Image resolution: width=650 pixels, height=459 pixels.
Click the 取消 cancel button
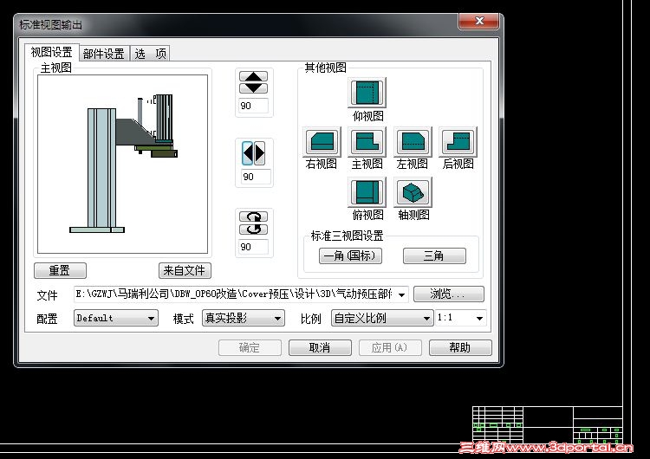pyautogui.click(x=320, y=347)
